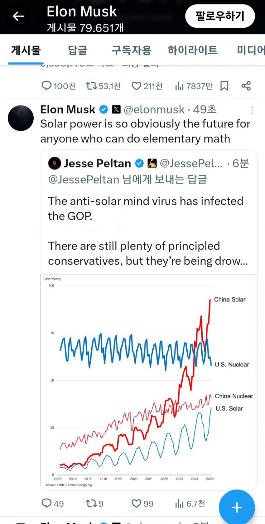This screenshot has height=524, width=265.
Task: Reply to solar post with 49 comments
Action: pyautogui.click(x=46, y=503)
